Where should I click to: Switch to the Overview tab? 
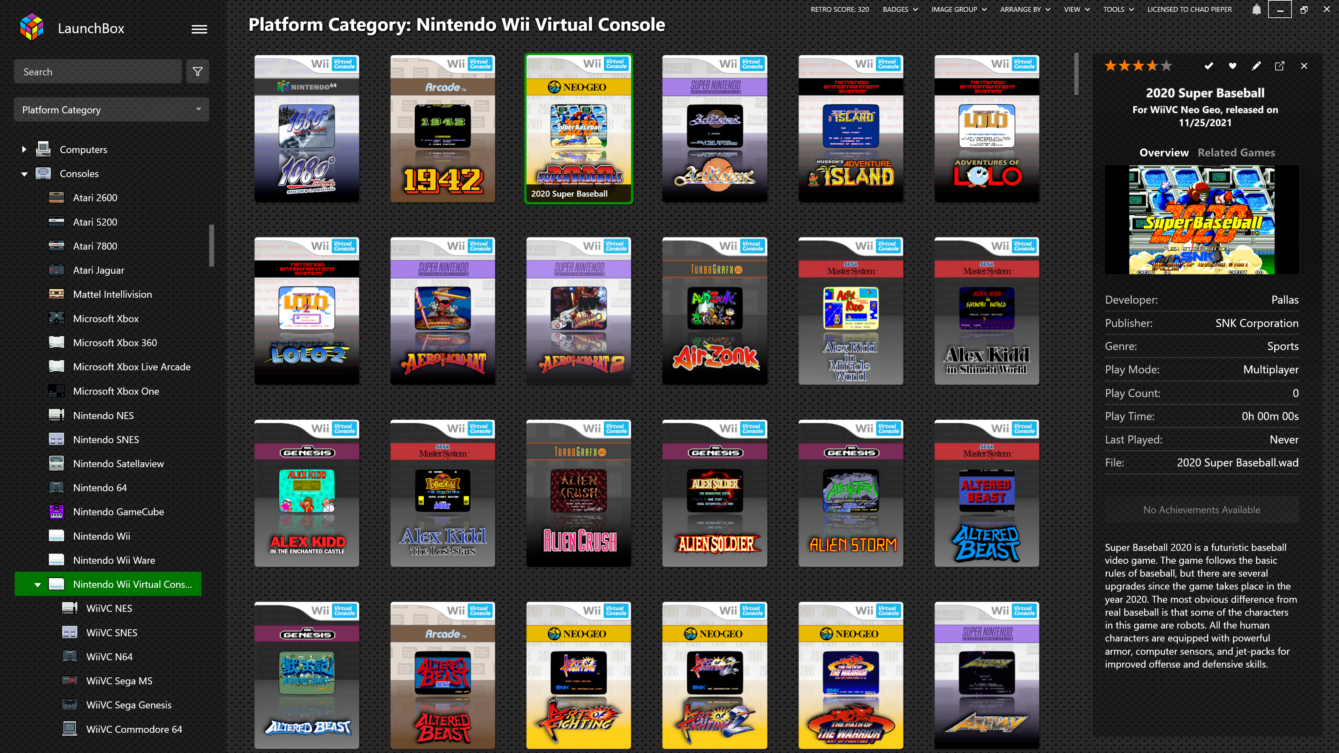click(1164, 152)
